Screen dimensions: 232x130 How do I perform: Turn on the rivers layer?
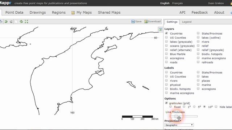pyautogui.click(x=198, y=42)
